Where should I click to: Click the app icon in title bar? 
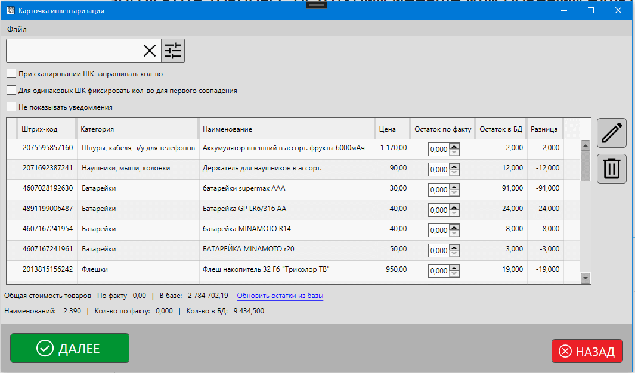pyautogui.click(x=10, y=11)
